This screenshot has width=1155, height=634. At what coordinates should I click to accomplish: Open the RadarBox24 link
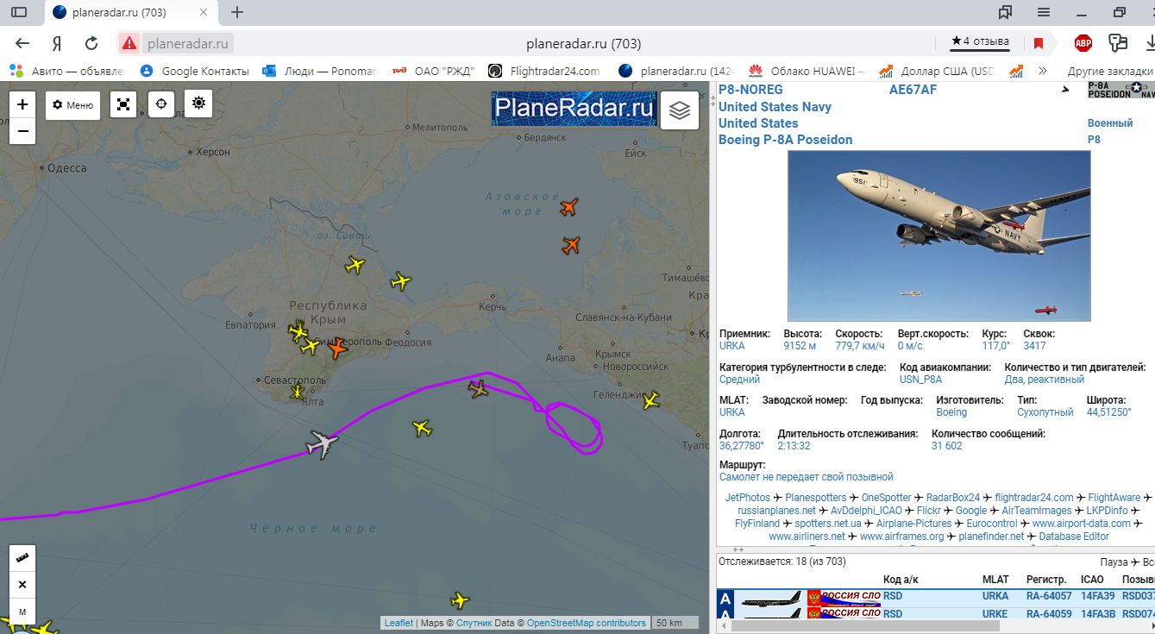[953, 498]
